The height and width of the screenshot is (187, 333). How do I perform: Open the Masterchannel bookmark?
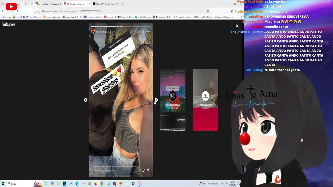(x=73, y=17)
